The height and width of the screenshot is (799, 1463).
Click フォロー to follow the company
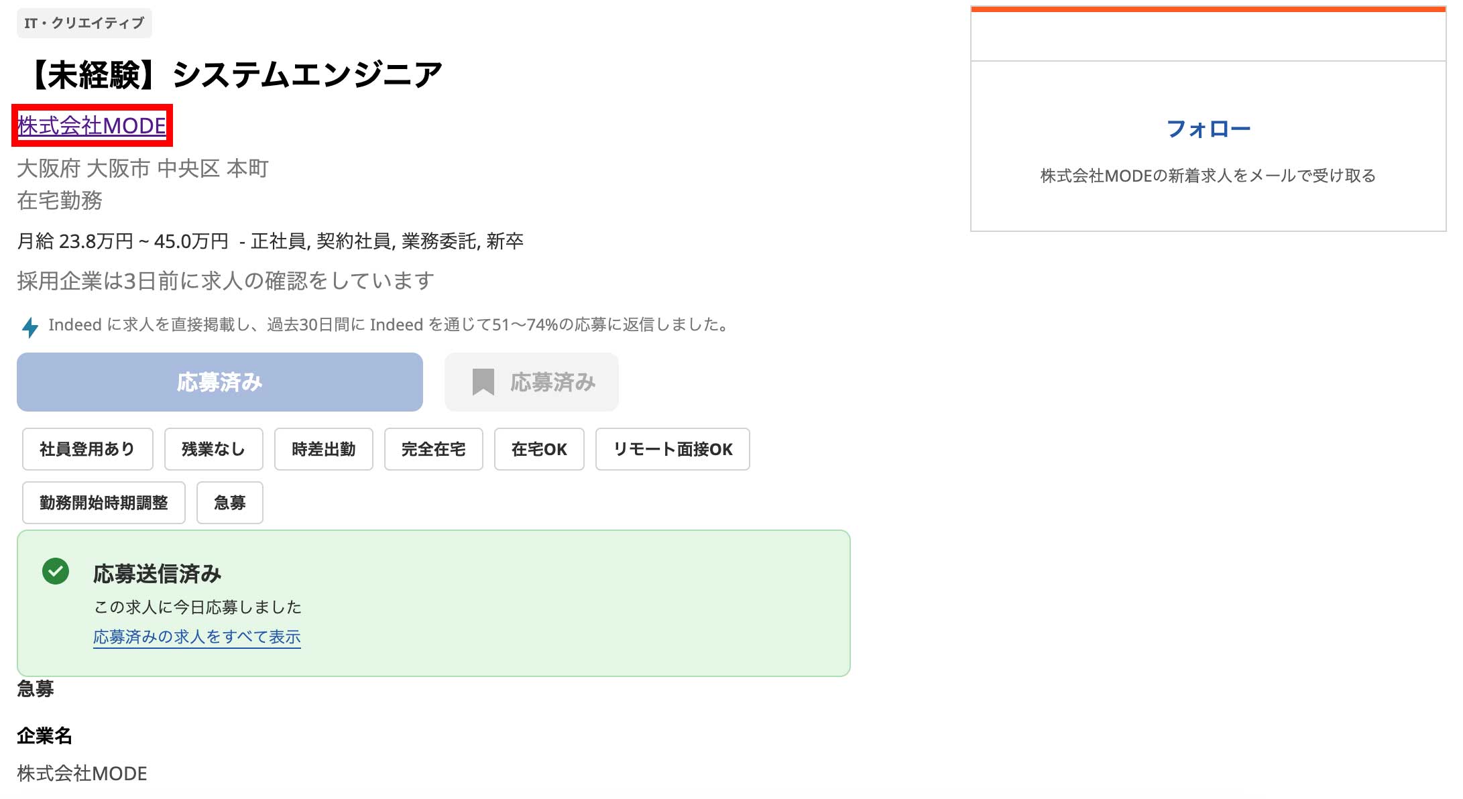(x=1208, y=129)
